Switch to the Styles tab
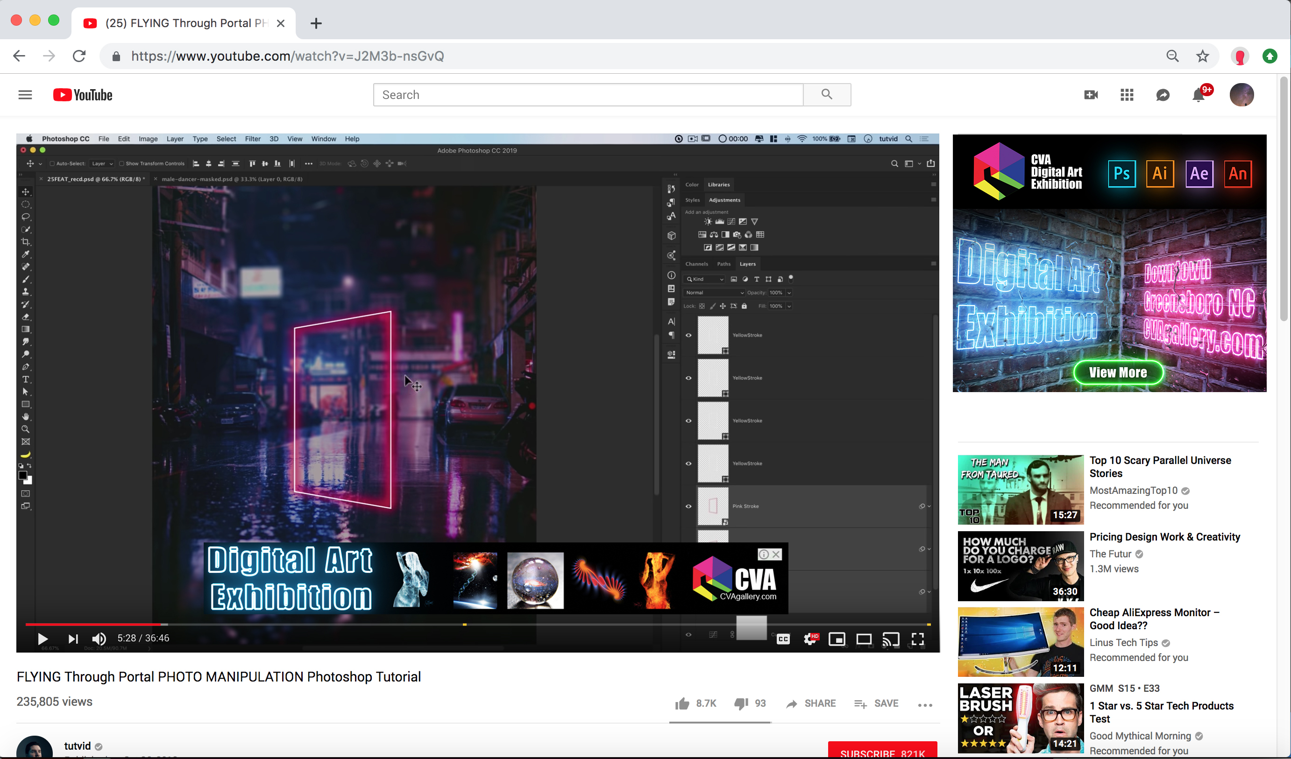 coord(692,200)
